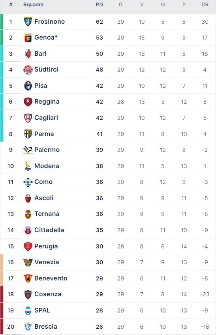Click the Genoa club logo
The width and height of the screenshot is (216, 335).
[x=28, y=38]
